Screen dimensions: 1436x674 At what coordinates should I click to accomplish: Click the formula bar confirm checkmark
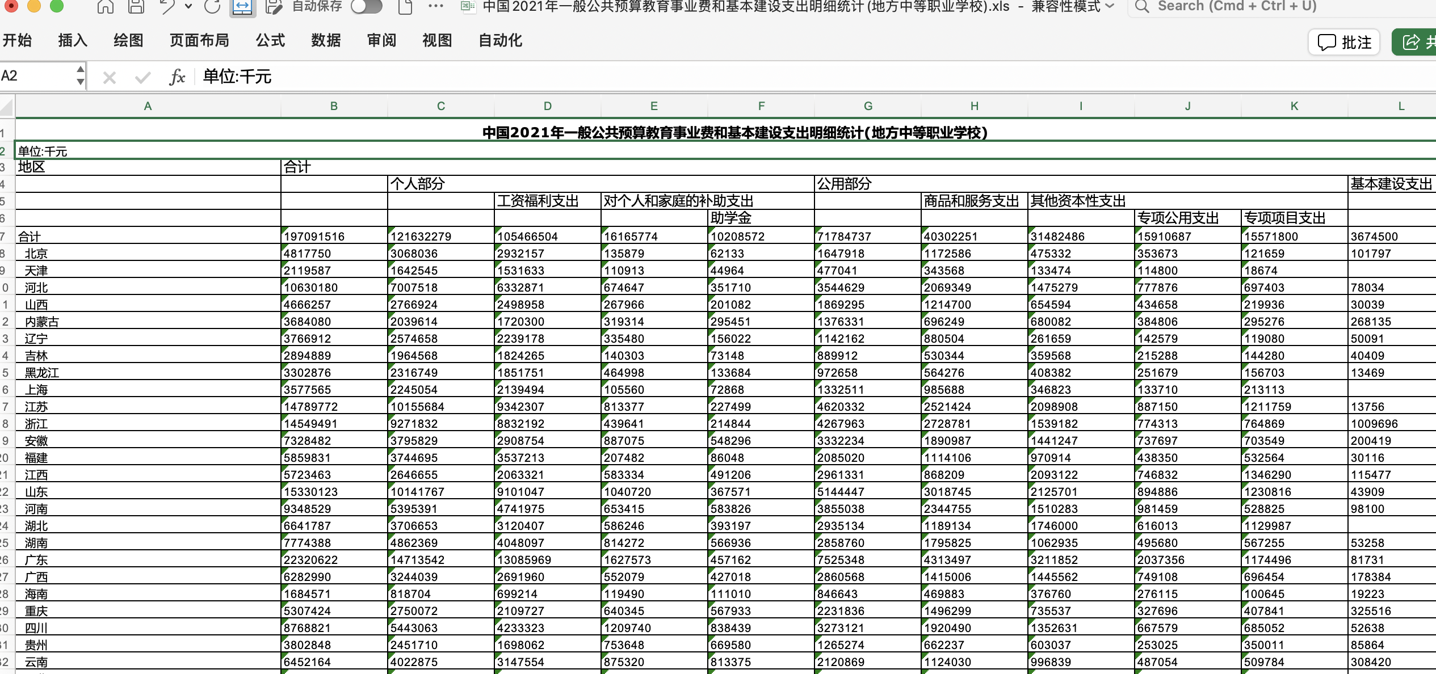[x=142, y=77]
